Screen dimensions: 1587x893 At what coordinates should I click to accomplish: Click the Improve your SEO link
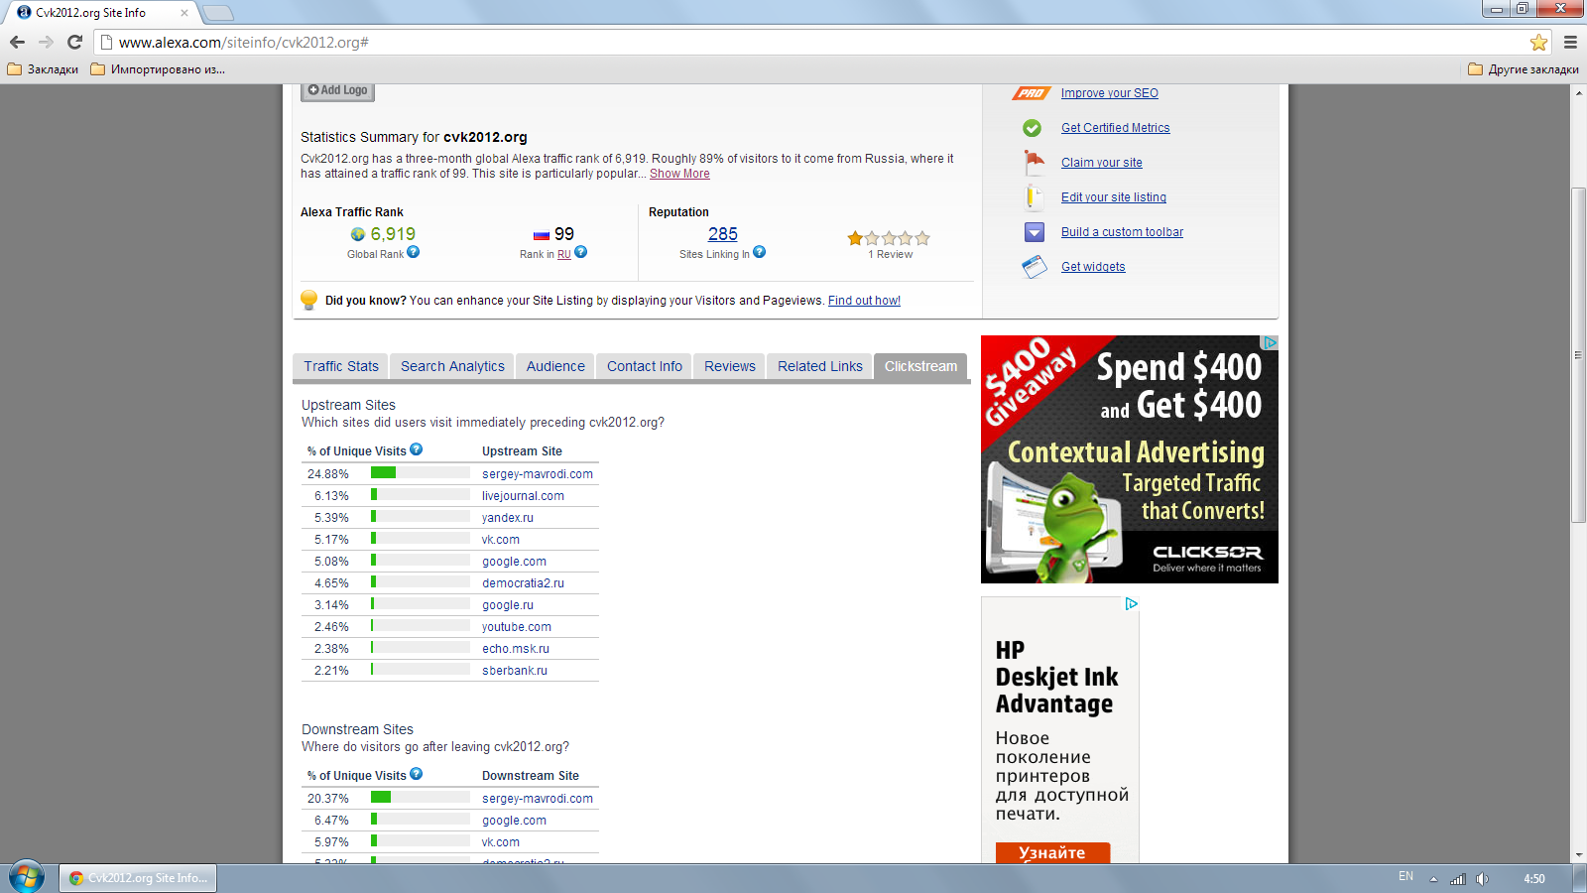1110,93
